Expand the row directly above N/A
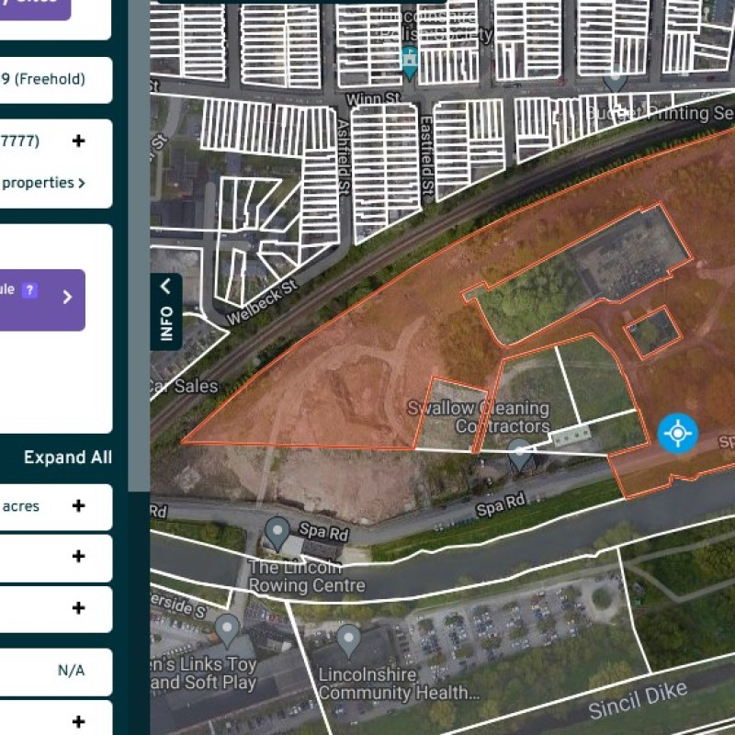Image resolution: width=735 pixels, height=735 pixels. (x=79, y=608)
